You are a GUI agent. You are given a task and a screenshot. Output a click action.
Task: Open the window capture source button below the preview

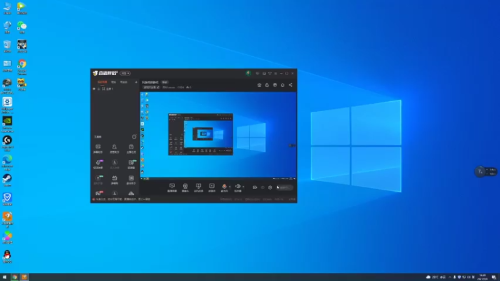coord(172,187)
